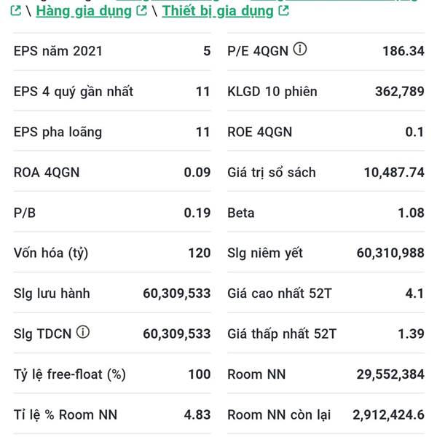437x437 pixels.
Task: Click the Slg niêm yết value 60,310,988
Action: (390, 253)
